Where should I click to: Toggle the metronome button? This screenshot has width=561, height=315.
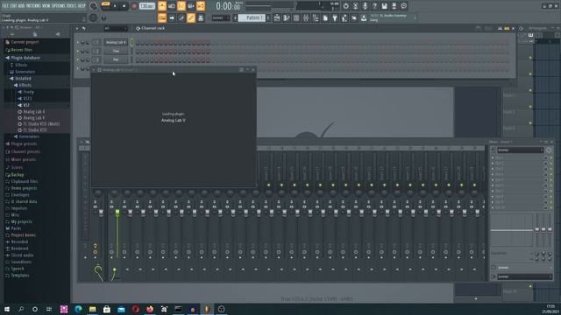pos(162,6)
